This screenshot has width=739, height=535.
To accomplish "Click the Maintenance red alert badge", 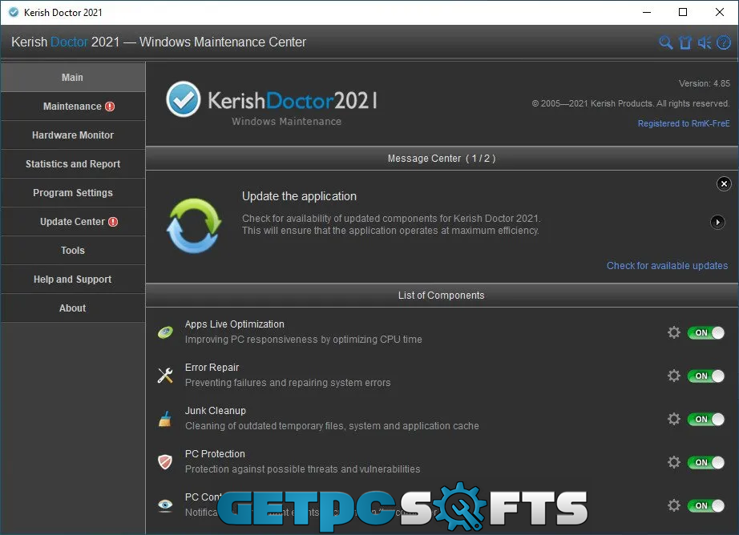I will 110,107.
